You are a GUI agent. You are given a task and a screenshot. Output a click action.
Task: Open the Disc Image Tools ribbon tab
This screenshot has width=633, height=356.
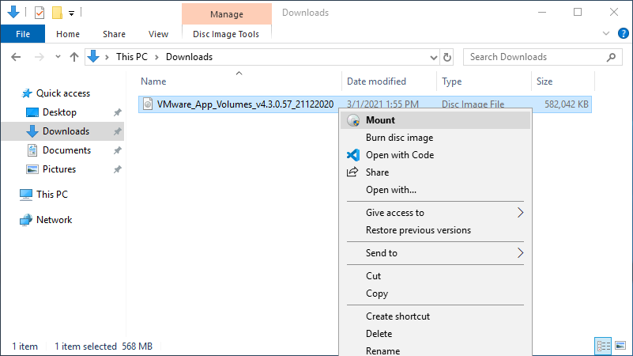click(x=226, y=34)
